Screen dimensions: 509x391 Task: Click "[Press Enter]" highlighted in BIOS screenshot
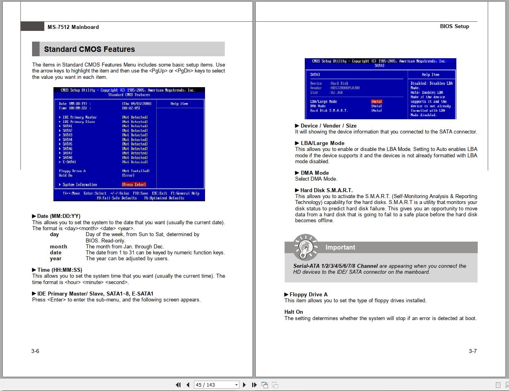(x=134, y=185)
